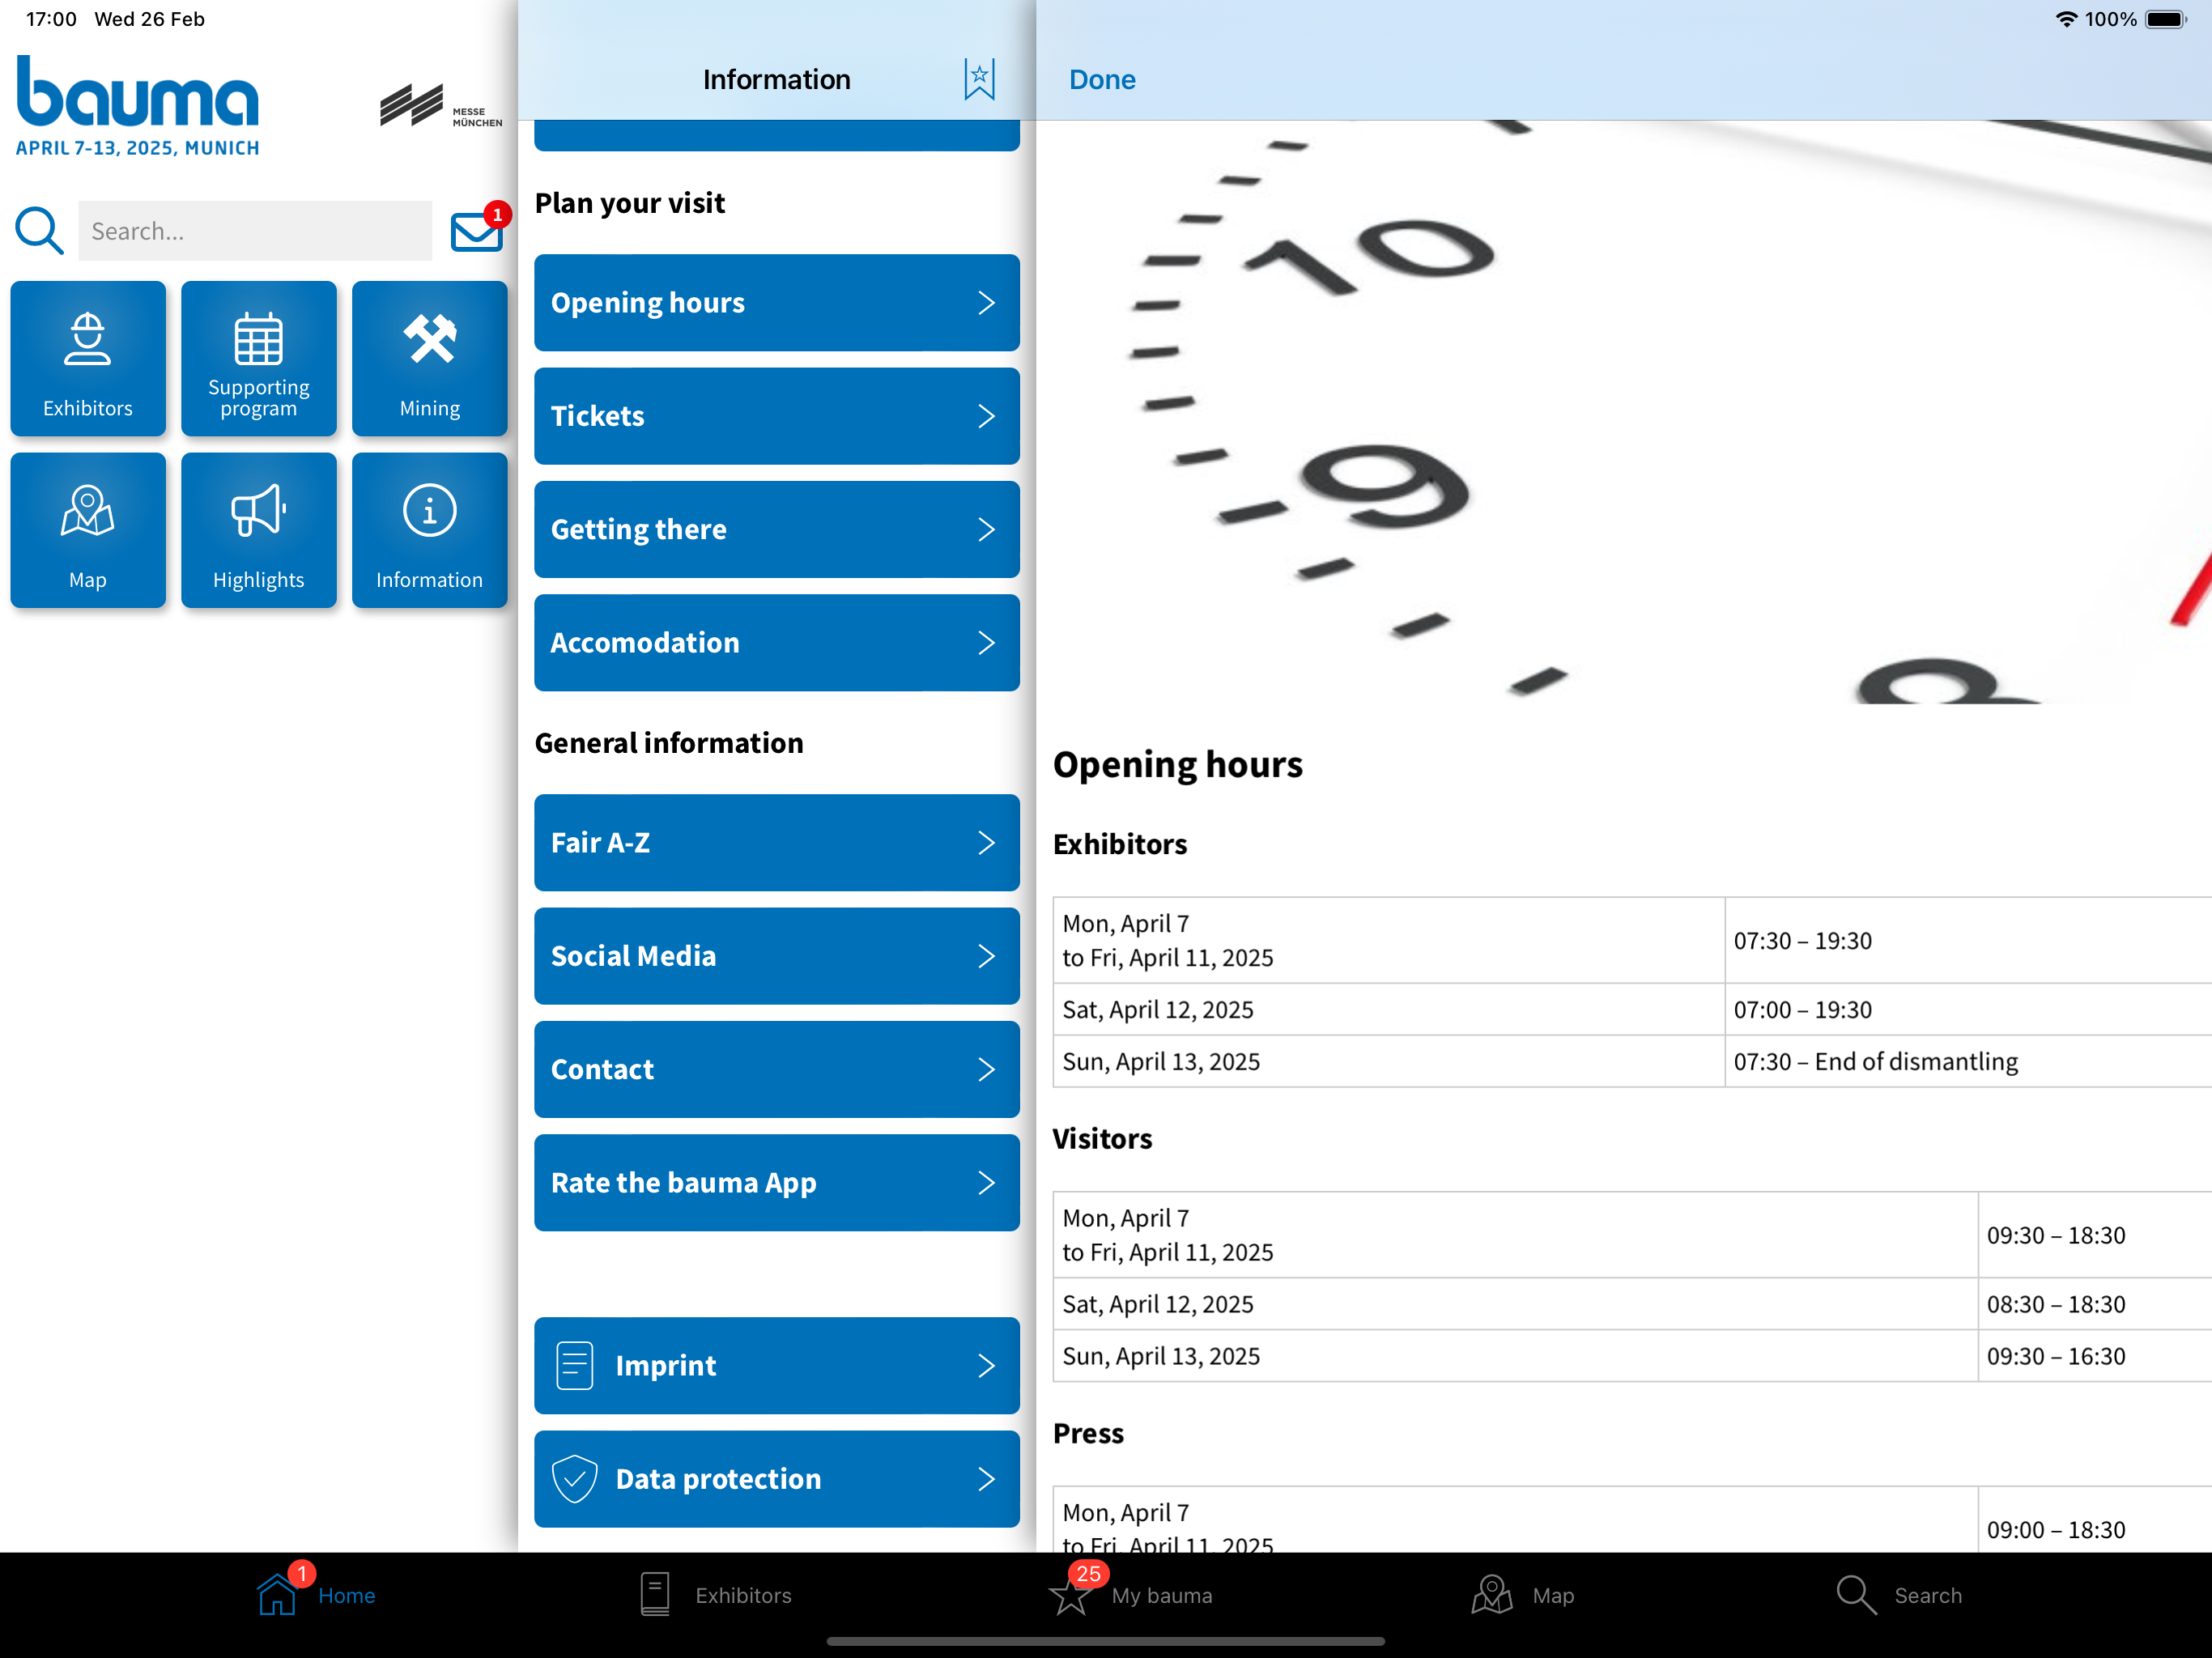The image size is (2212, 1658).
Task: Tap the home indicator bar
Action: coord(1105,1641)
